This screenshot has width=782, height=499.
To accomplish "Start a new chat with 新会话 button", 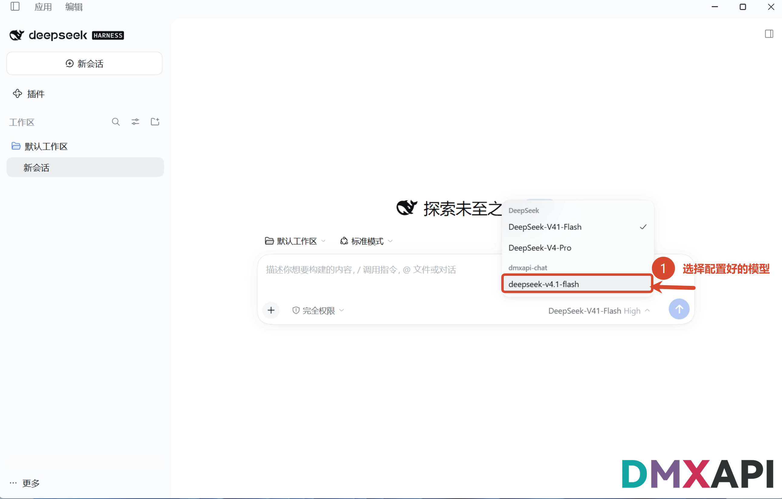I will pyautogui.click(x=84, y=63).
